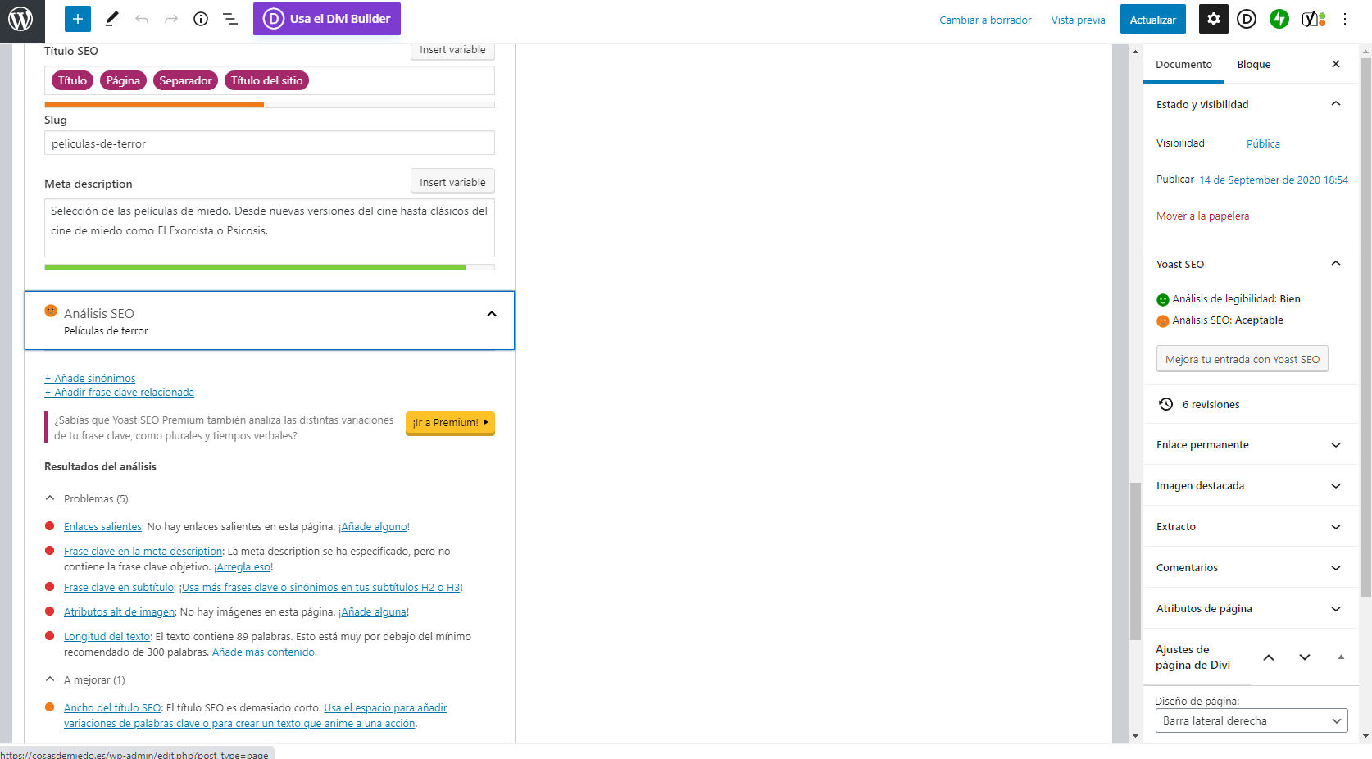This screenshot has height=759, width=1372.
Task: Click the revisions clock icon
Action: coord(1166,404)
